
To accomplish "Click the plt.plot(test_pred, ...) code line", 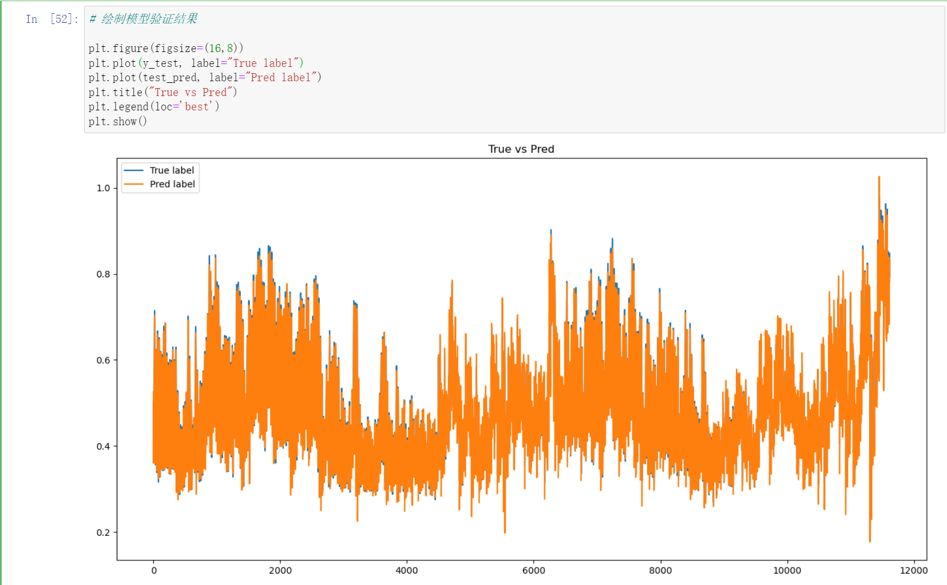I will 205,77.
